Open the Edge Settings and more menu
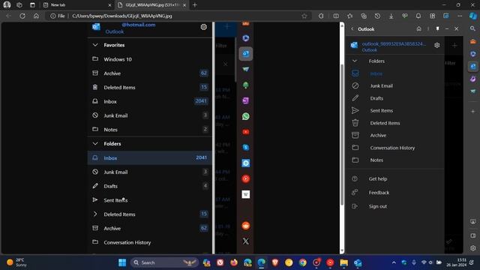480x270 pixels. coord(460,16)
